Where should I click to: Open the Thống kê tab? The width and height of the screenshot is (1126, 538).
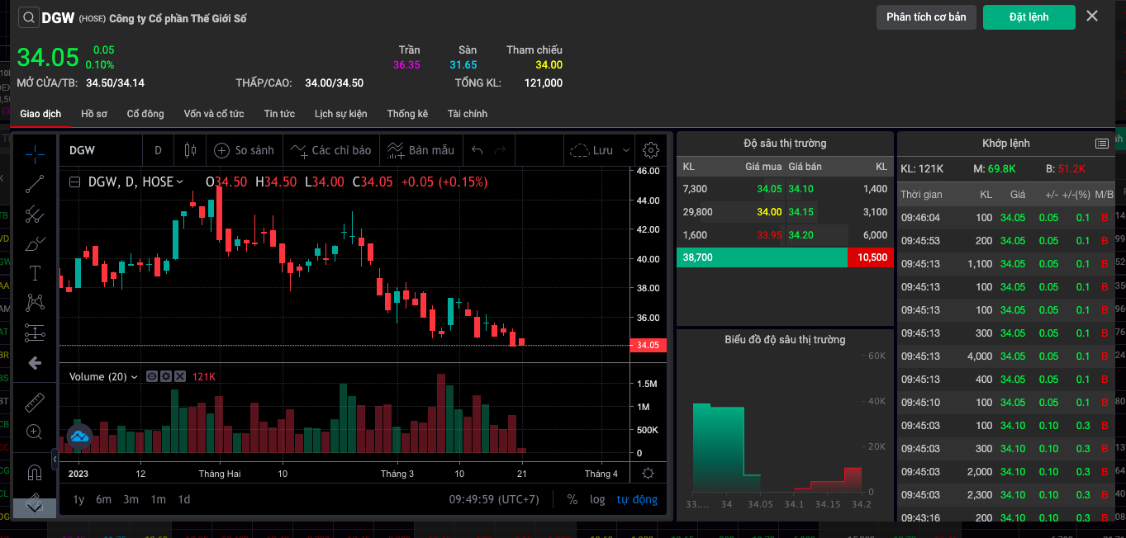click(x=407, y=114)
